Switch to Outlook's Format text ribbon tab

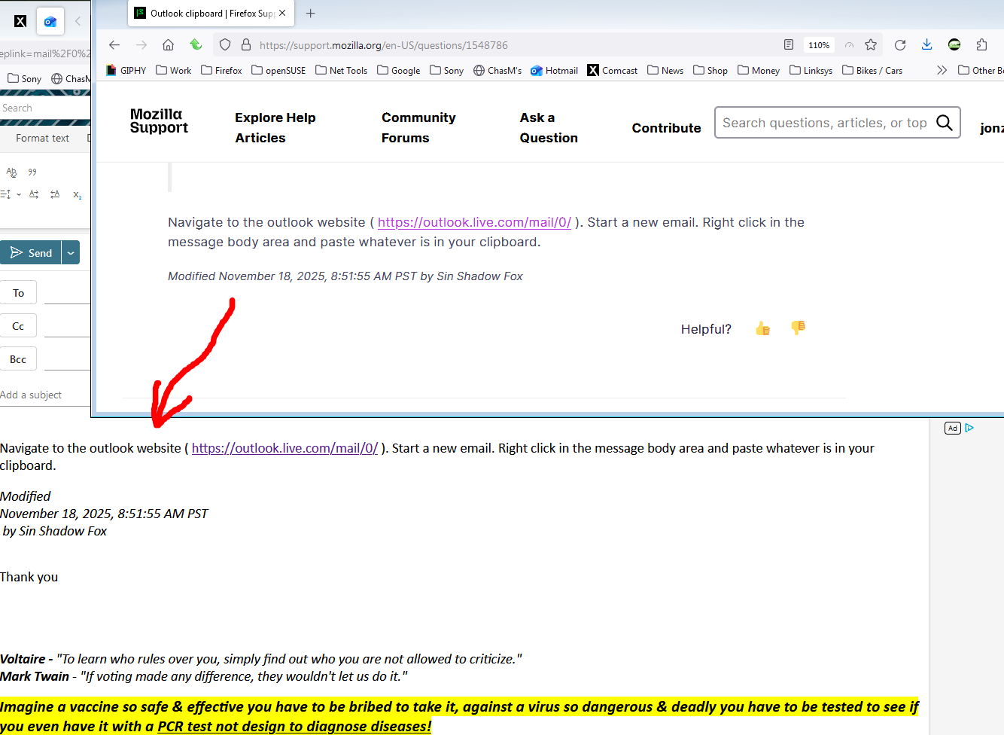[42, 138]
